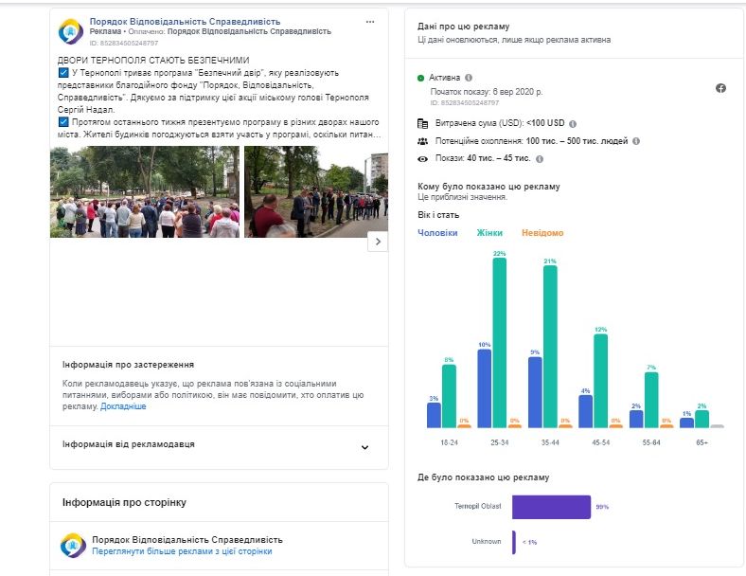Screen dimensions: 746x576
Task: Click the people icon beside Потенційне охоплення
Action: click(422, 141)
